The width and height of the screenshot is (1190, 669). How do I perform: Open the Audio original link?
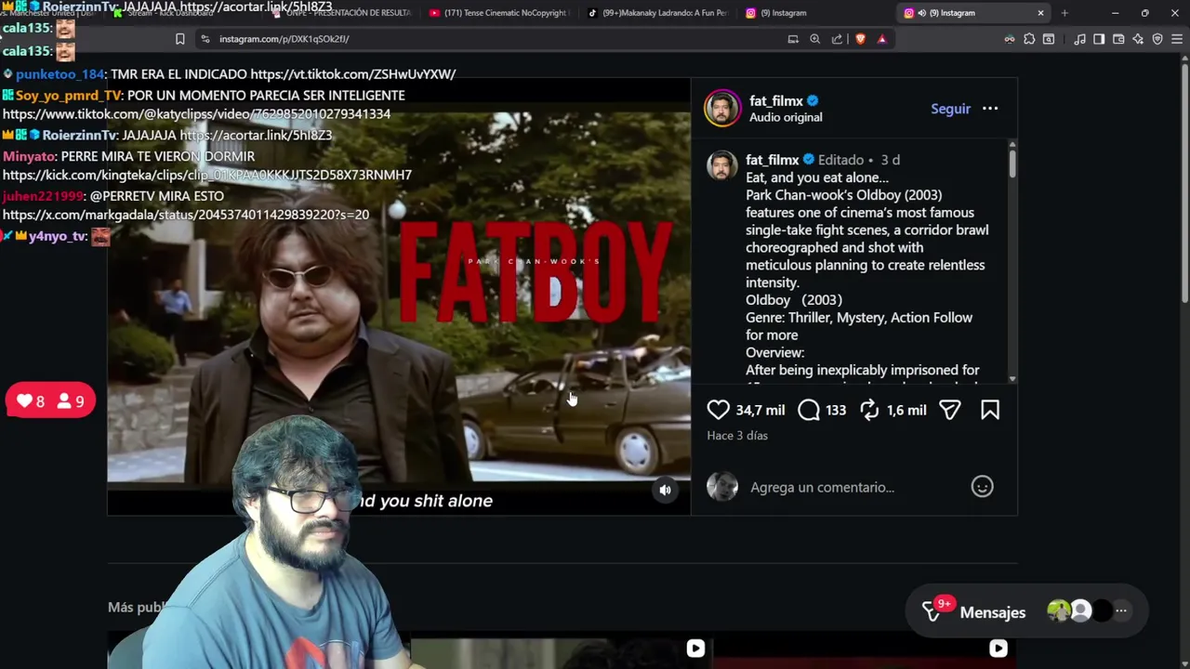[x=786, y=117]
